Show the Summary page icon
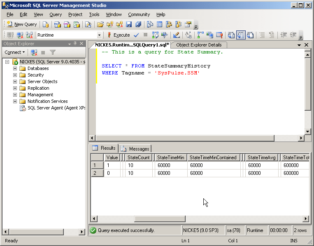The image size is (314, 246). pyautogui.click(x=159, y=24)
